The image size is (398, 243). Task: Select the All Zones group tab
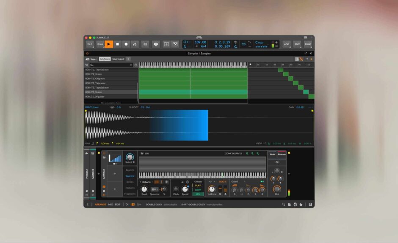click(105, 59)
